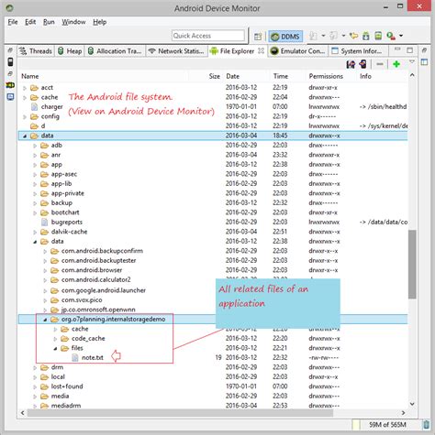Open the Run menu
This screenshot has width=435, height=435.
49,22
